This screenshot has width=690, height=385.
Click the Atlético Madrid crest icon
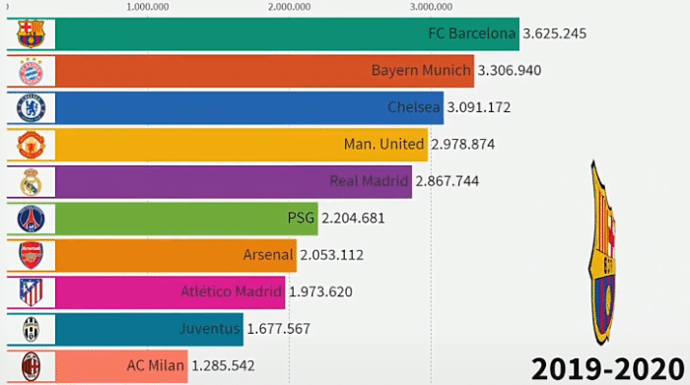[x=31, y=292]
